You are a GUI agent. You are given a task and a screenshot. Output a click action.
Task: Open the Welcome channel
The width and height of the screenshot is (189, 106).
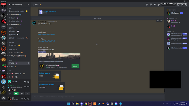[19, 15]
